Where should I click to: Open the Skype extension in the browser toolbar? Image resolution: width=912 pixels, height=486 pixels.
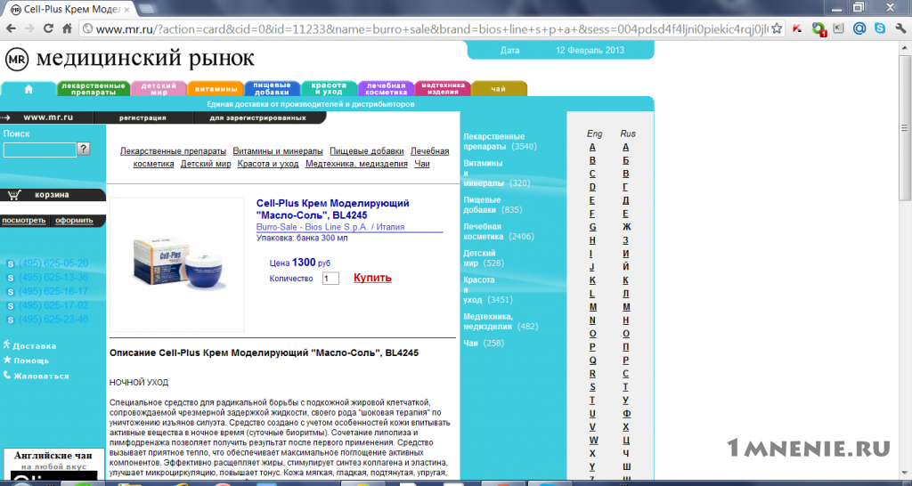880,28
